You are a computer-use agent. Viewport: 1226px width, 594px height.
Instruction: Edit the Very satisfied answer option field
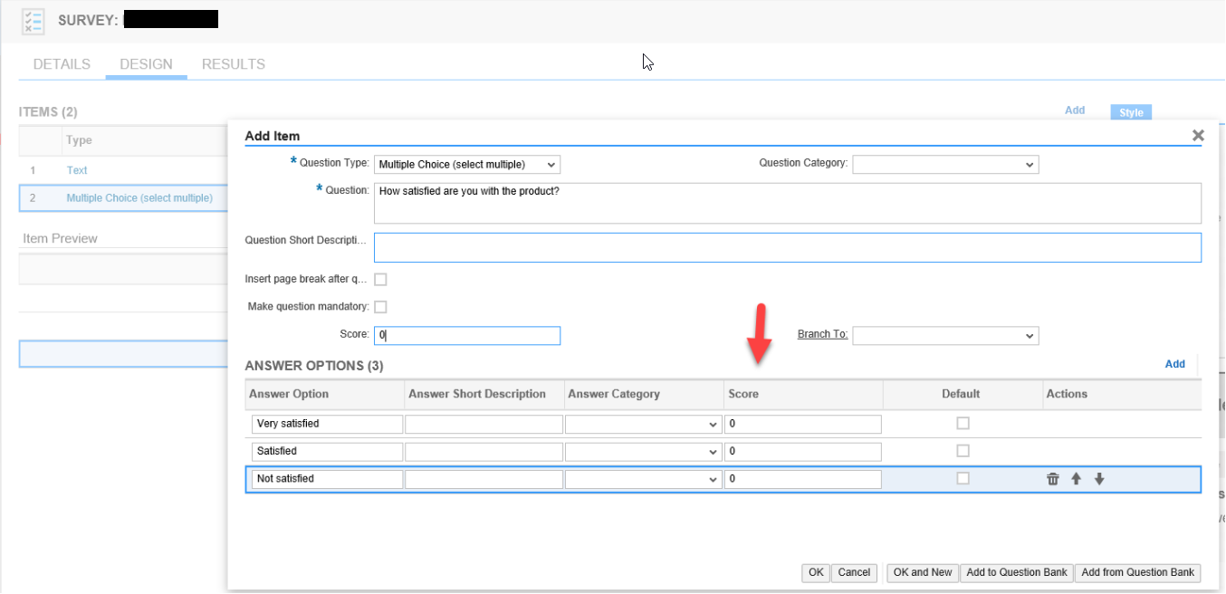[327, 424]
